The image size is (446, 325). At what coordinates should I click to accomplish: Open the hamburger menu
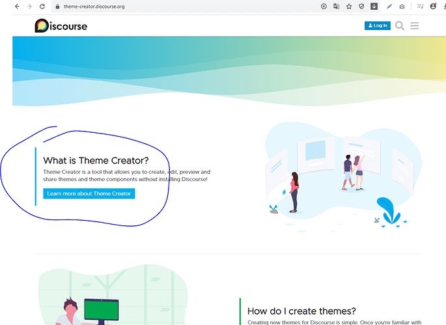[415, 26]
